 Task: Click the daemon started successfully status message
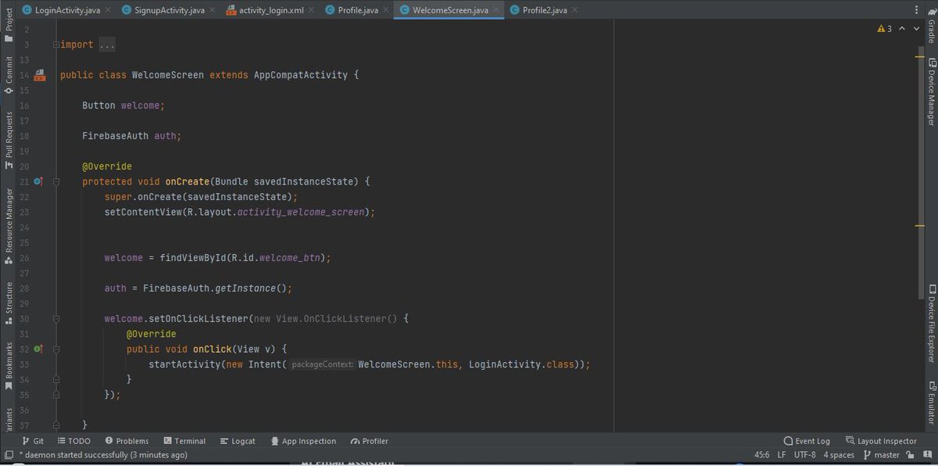[102, 454]
